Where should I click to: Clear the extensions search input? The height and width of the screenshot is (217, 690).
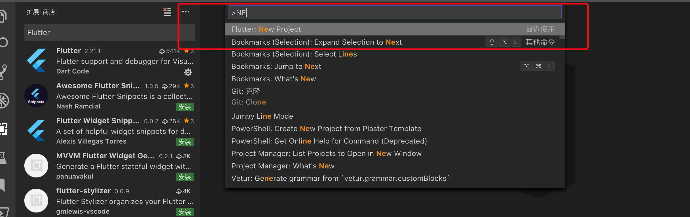pyautogui.click(x=167, y=12)
